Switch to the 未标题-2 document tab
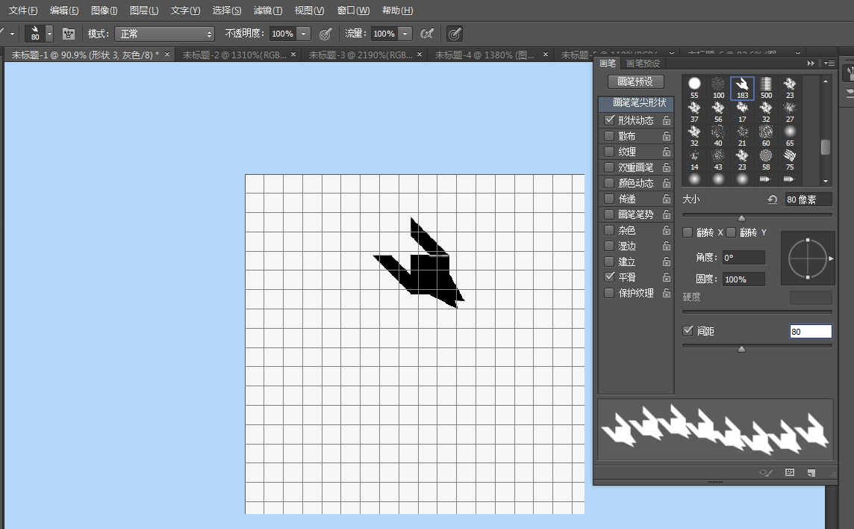The width and height of the screenshot is (854, 529). pyautogui.click(x=234, y=55)
